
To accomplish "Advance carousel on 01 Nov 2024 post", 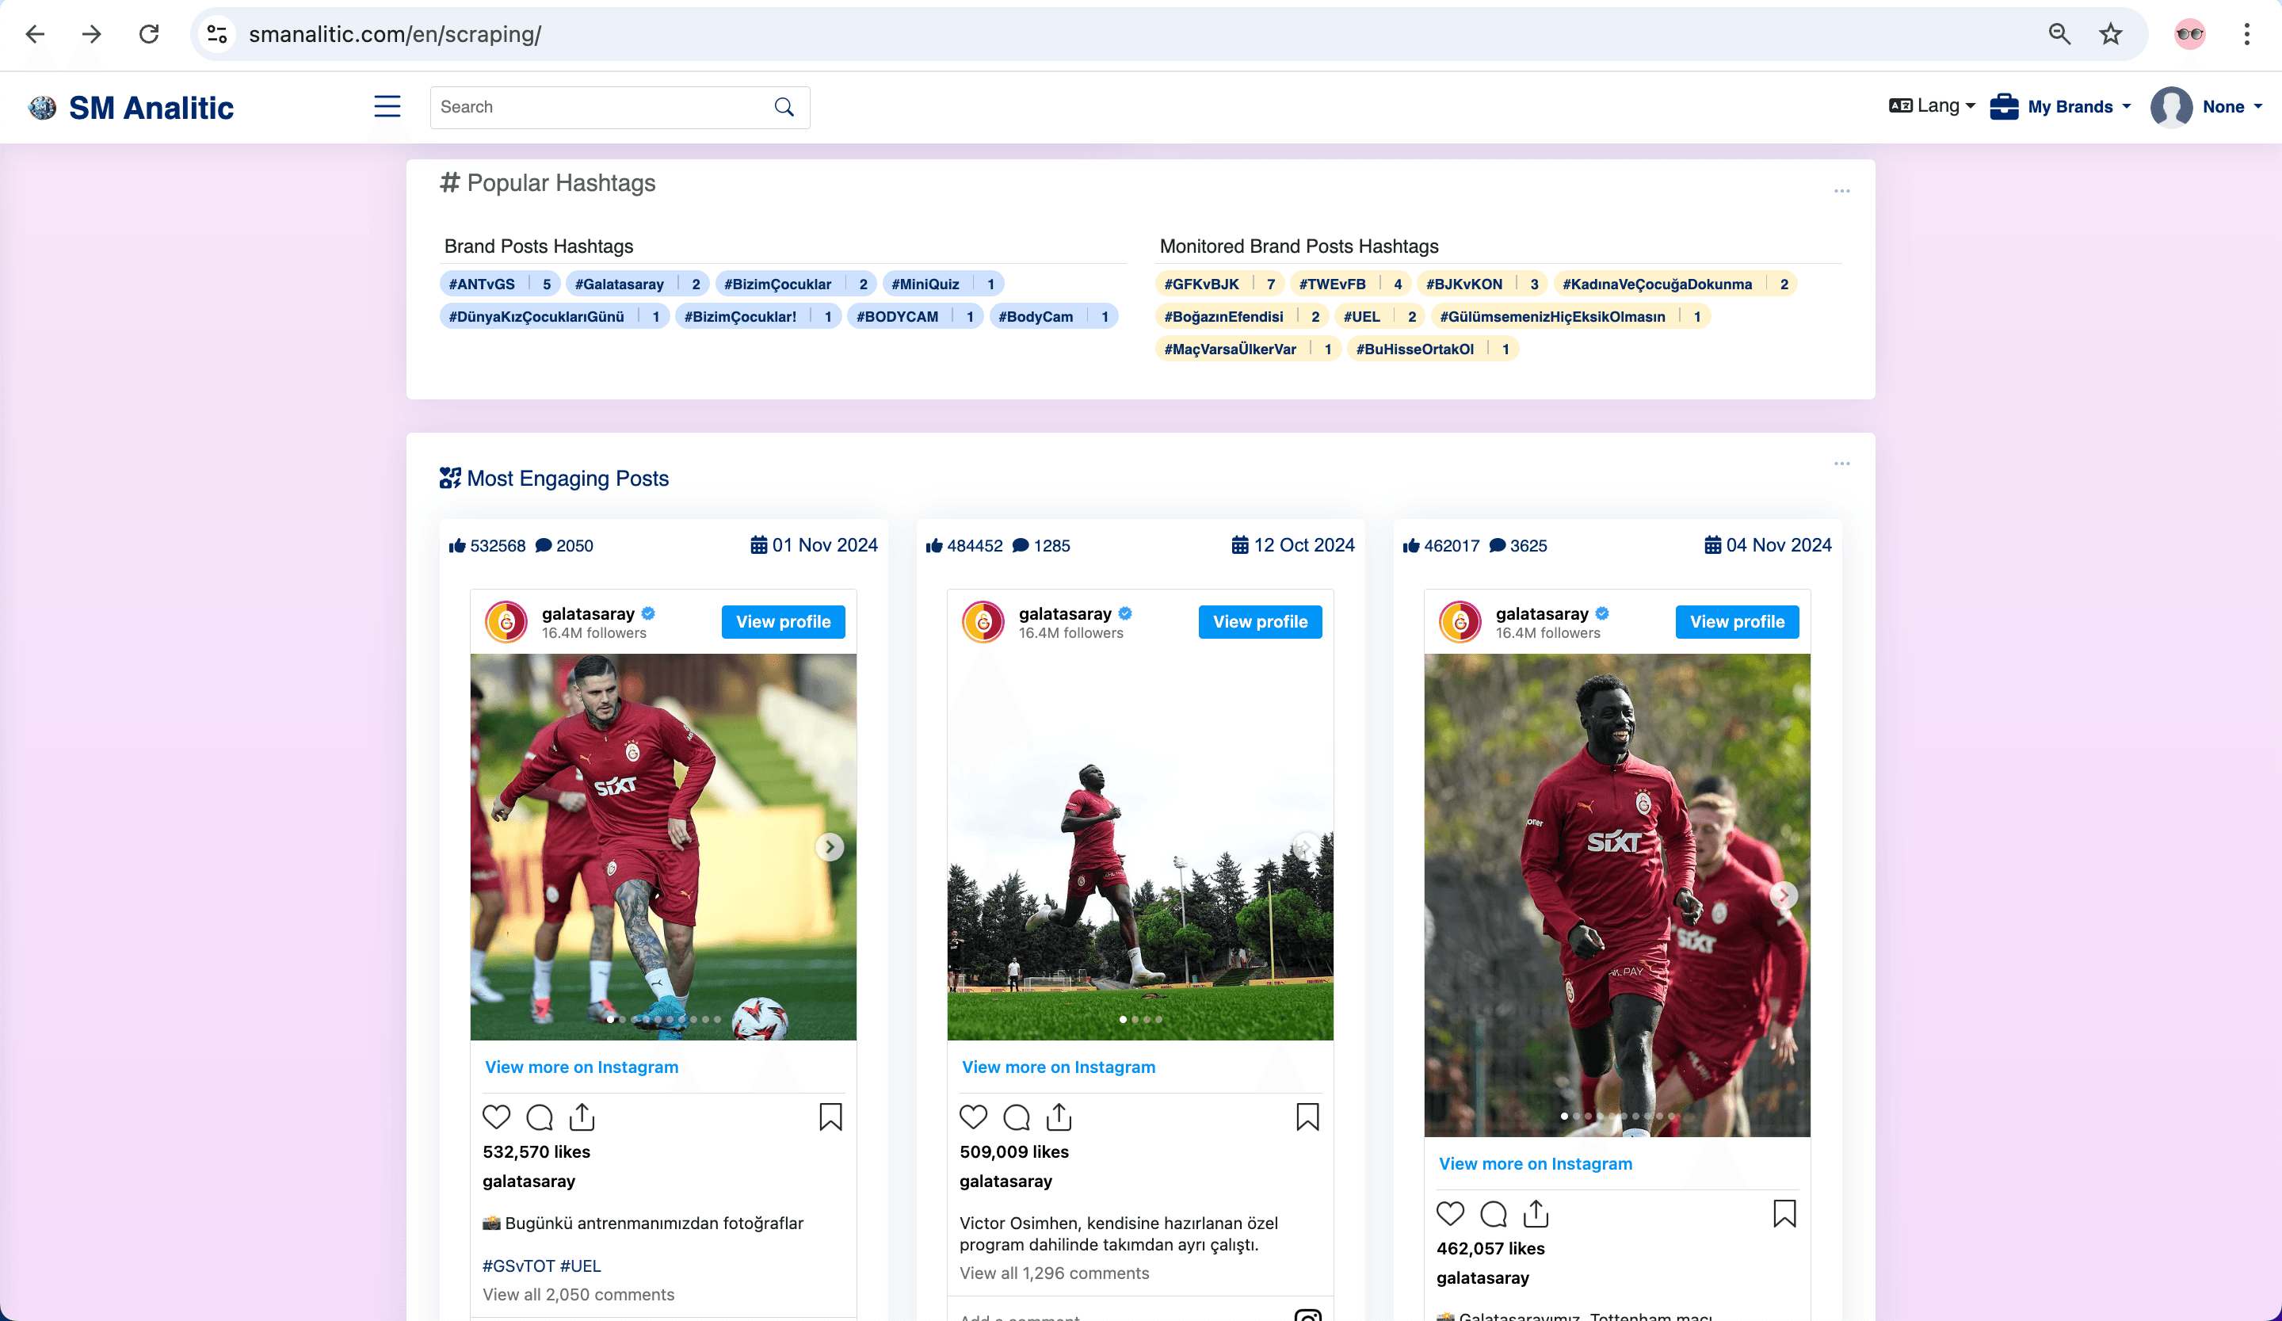I will (830, 846).
